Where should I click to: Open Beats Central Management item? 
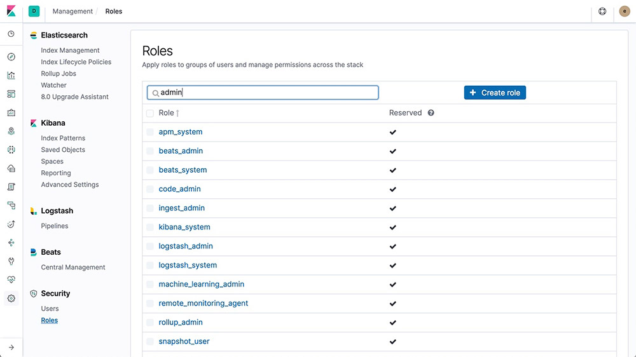[73, 267]
